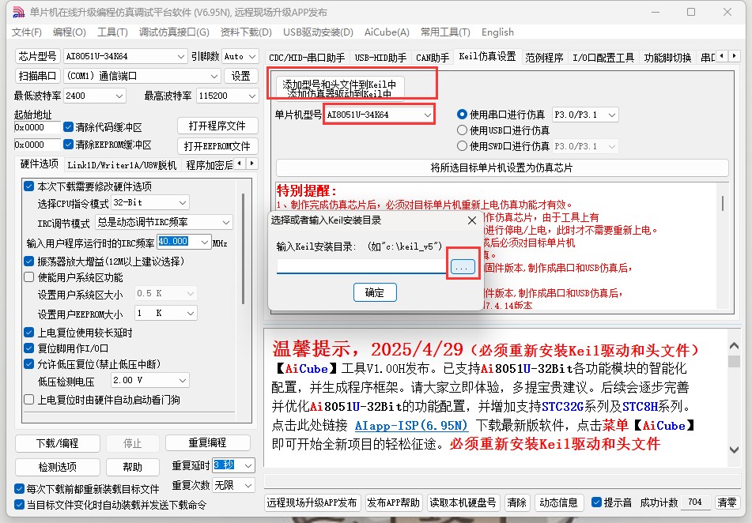Click left arrow of hardware options tab strip

point(240,164)
